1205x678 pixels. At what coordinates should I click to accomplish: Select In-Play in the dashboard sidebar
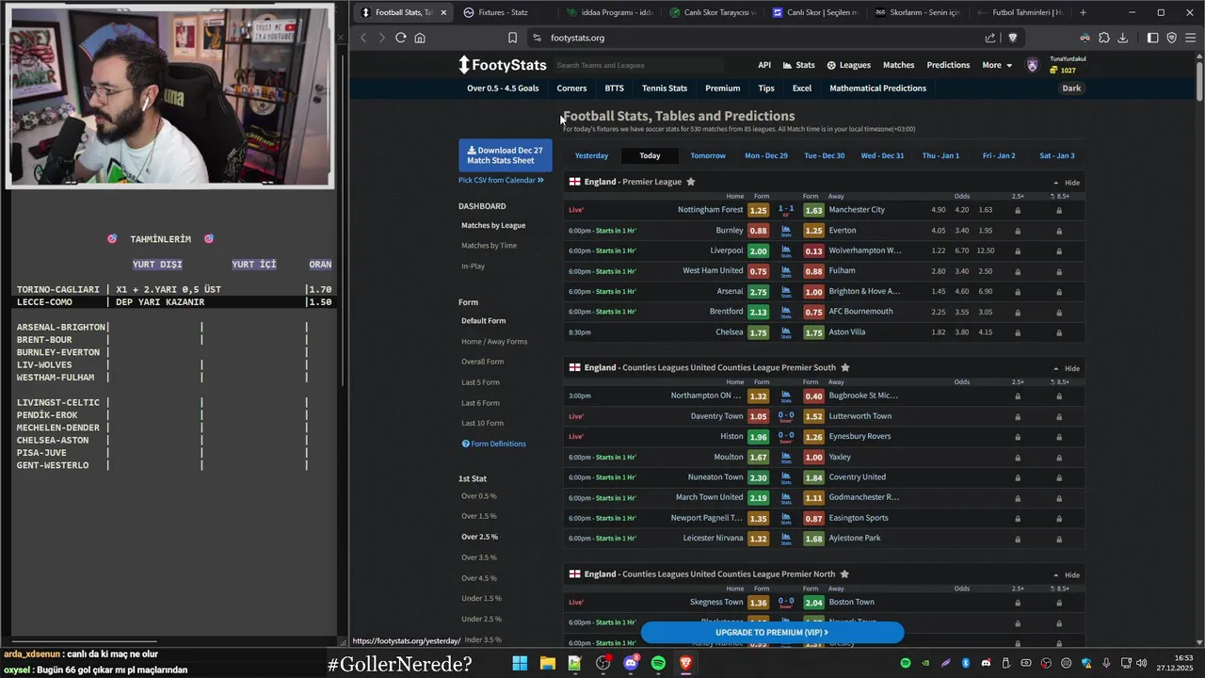point(473,266)
